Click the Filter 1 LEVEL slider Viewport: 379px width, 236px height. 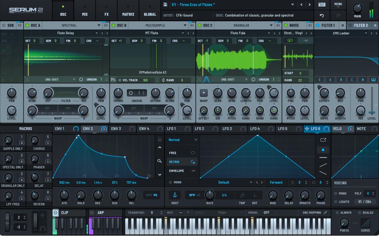point(372,113)
